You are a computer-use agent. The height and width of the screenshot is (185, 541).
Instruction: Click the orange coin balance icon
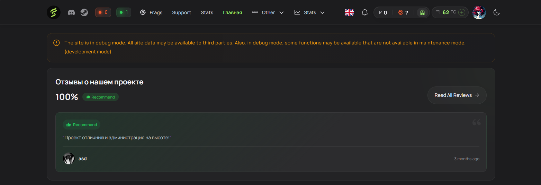(400, 12)
